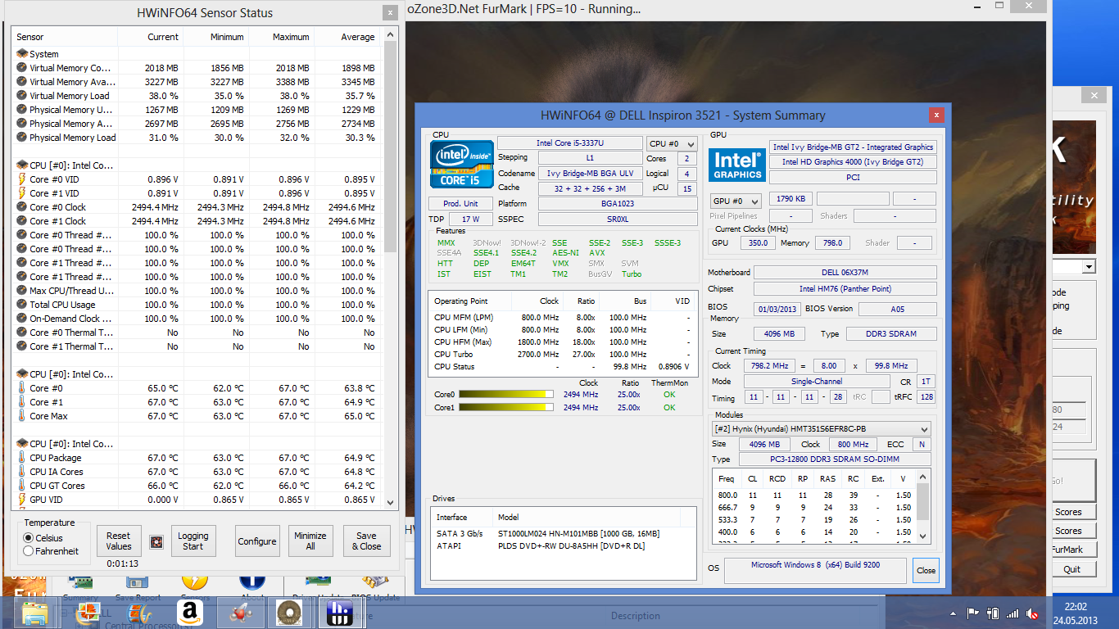Image resolution: width=1119 pixels, height=629 pixels.
Task: Open the Configure dialog
Action: [257, 541]
